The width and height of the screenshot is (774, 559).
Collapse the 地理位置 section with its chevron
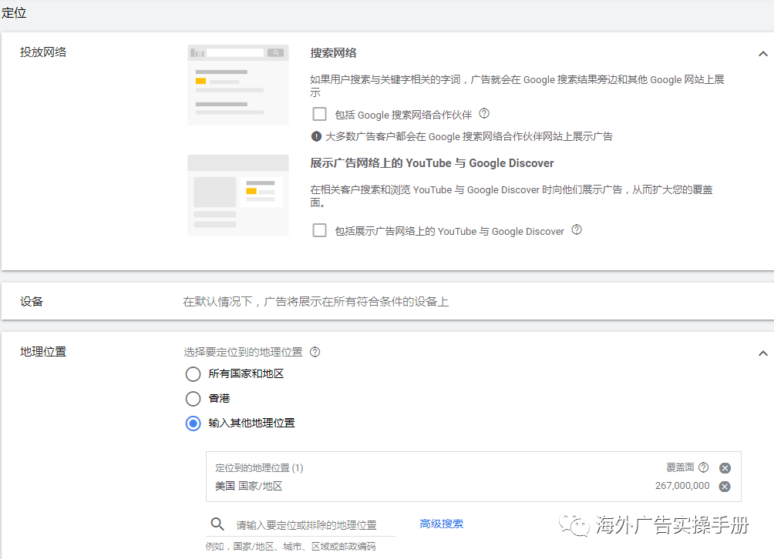pyautogui.click(x=762, y=353)
